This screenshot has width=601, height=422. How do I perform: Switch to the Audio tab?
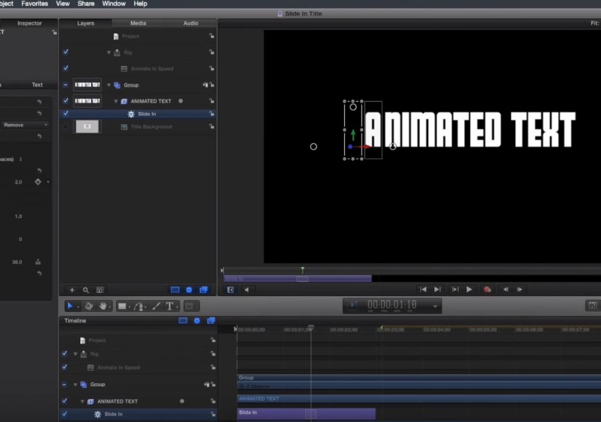[191, 23]
